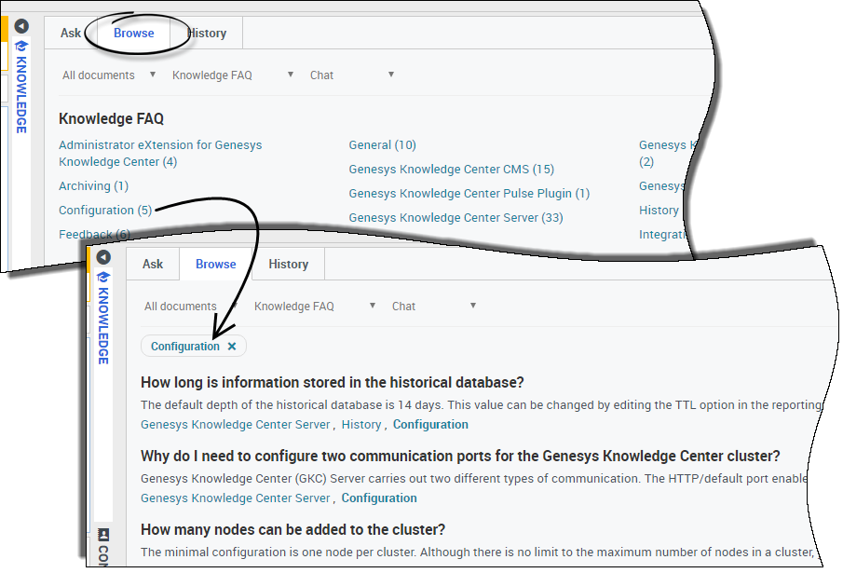
Task: Click the Configuration filter tag label
Action: tap(185, 347)
